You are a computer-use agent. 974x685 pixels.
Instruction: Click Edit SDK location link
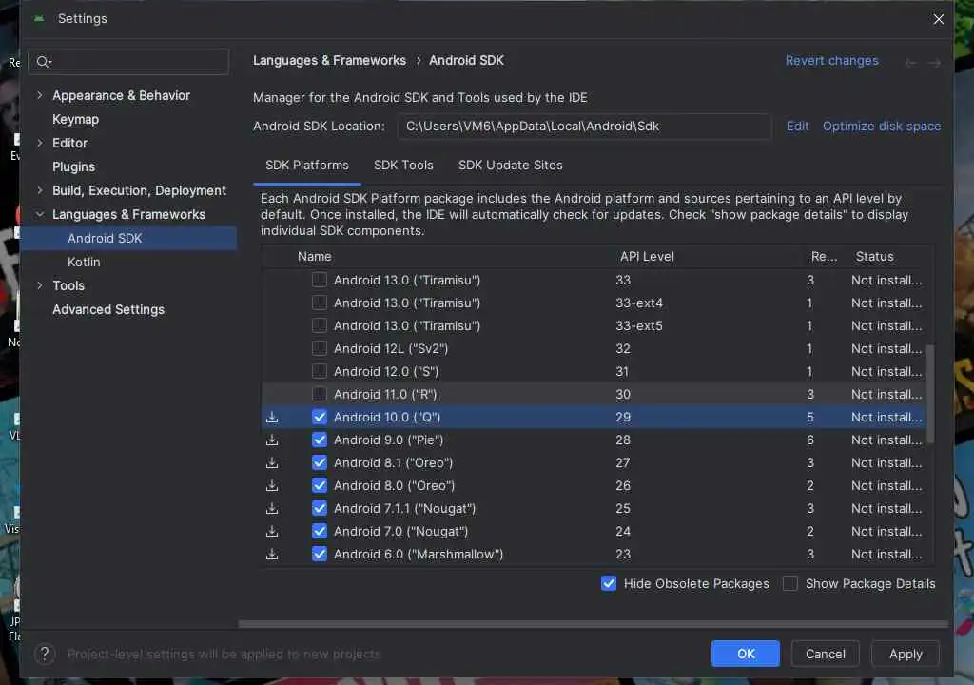(797, 127)
